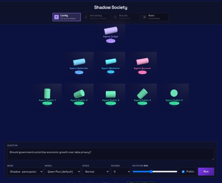Click the Mutation 40% label
The width and height of the screenshot is (222, 183).
(140, 166)
